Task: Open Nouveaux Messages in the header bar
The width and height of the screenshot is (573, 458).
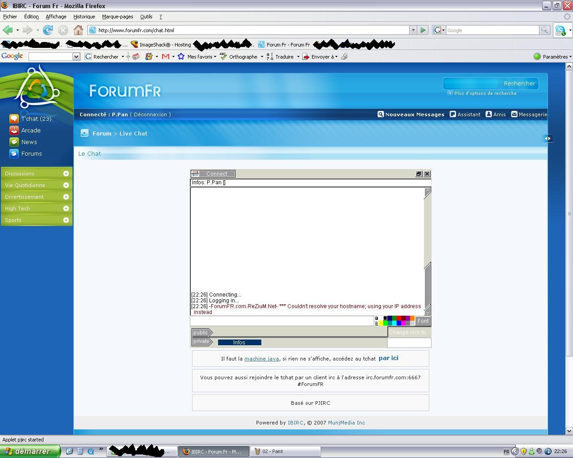Action: pyautogui.click(x=411, y=114)
